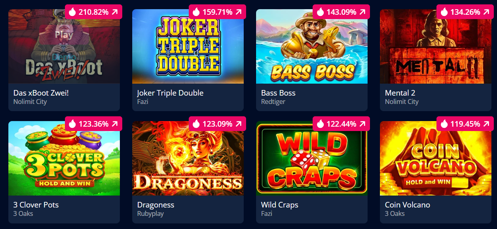Click the flame icon on 3 Clover Pots badge

point(72,124)
